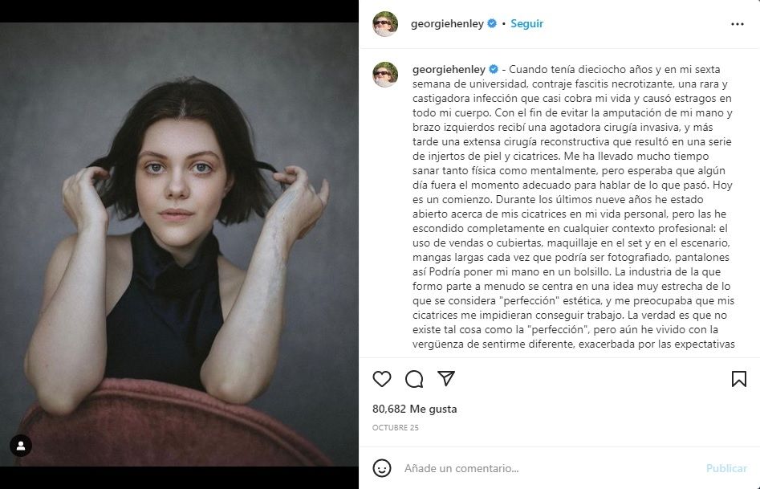Click the OCTUBRE 25 post date
This screenshot has width=760, height=489.
click(x=396, y=428)
